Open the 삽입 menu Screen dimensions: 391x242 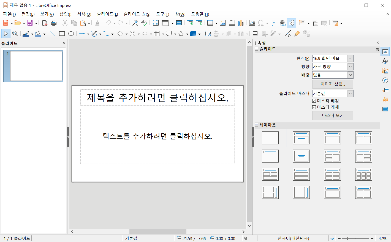[66, 14]
